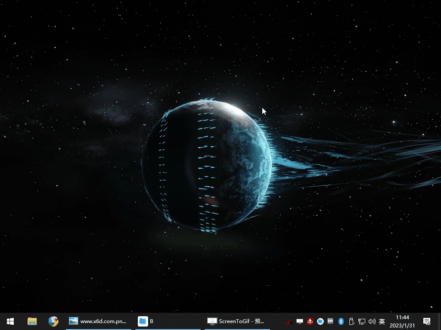Open the clock showing 11:44 2023/1/31
The height and width of the screenshot is (330, 441).
(402, 321)
